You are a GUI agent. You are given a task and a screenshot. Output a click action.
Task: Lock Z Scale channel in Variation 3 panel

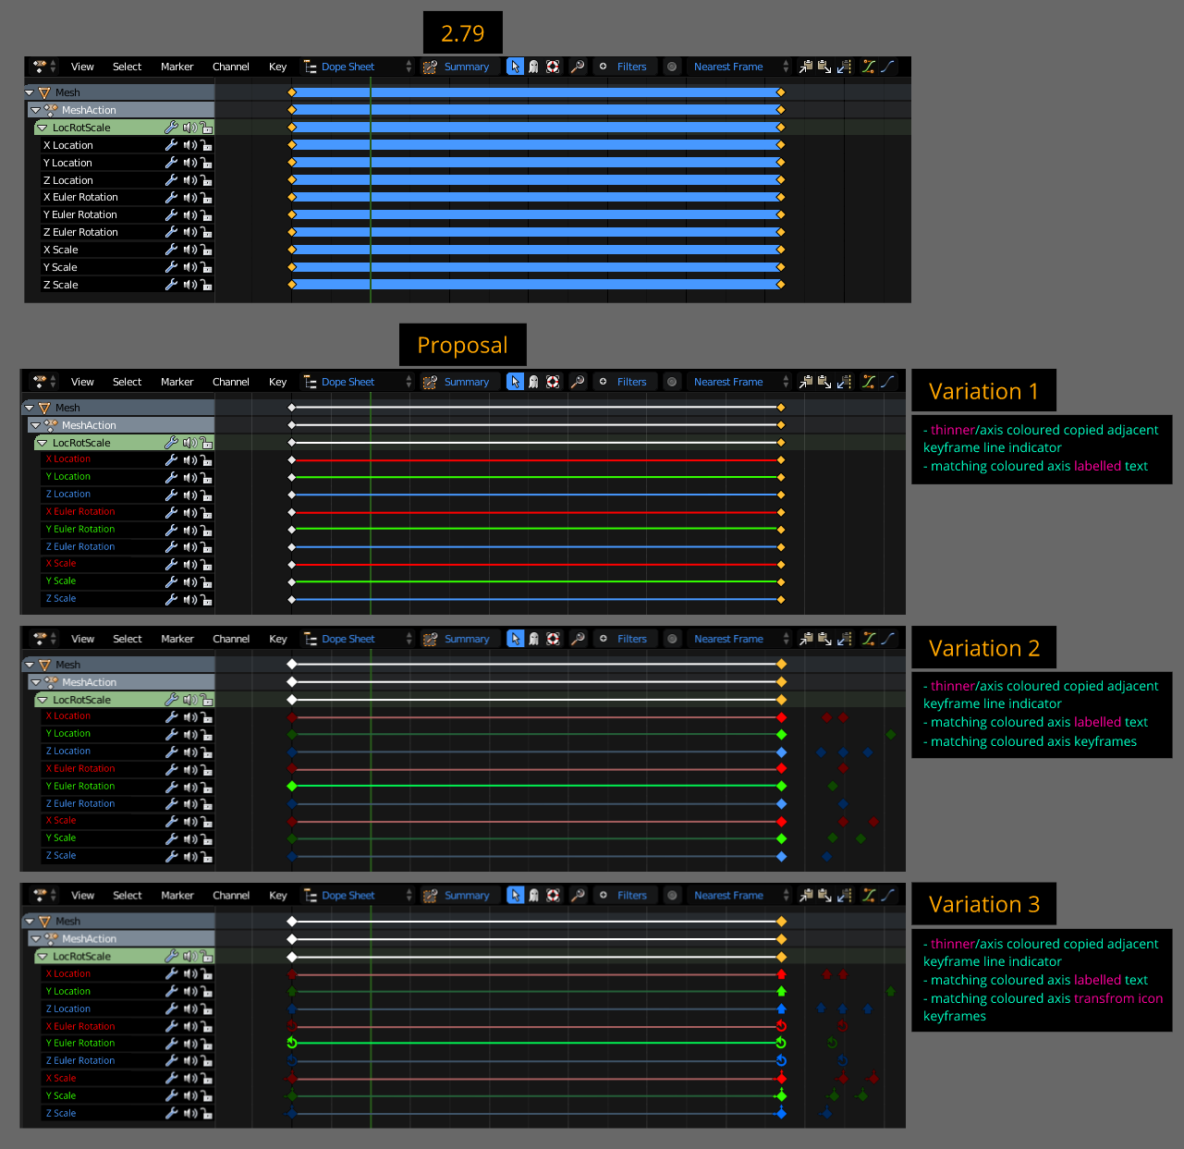pos(206,1114)
